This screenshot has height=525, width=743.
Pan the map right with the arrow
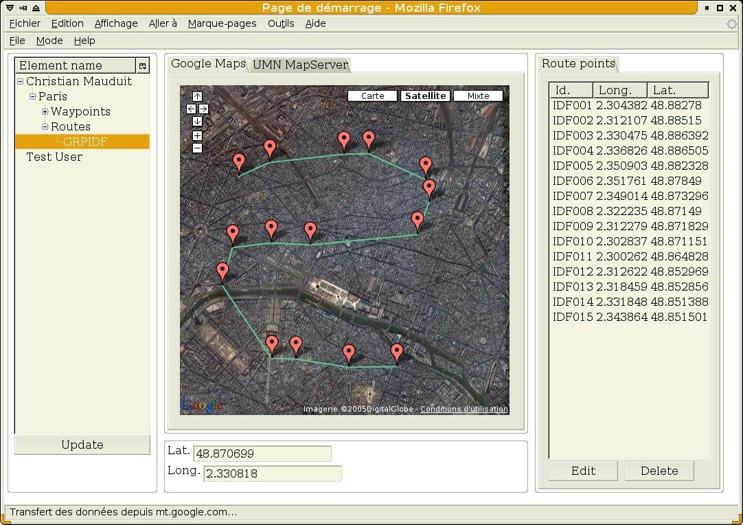[203, 109]
